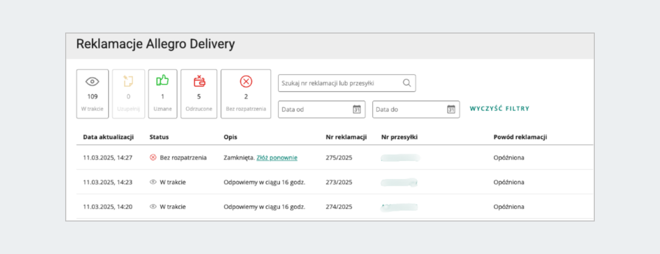
Task: Click the Reklamacje Allegro Delivery heading
Action: pos(156,45)
